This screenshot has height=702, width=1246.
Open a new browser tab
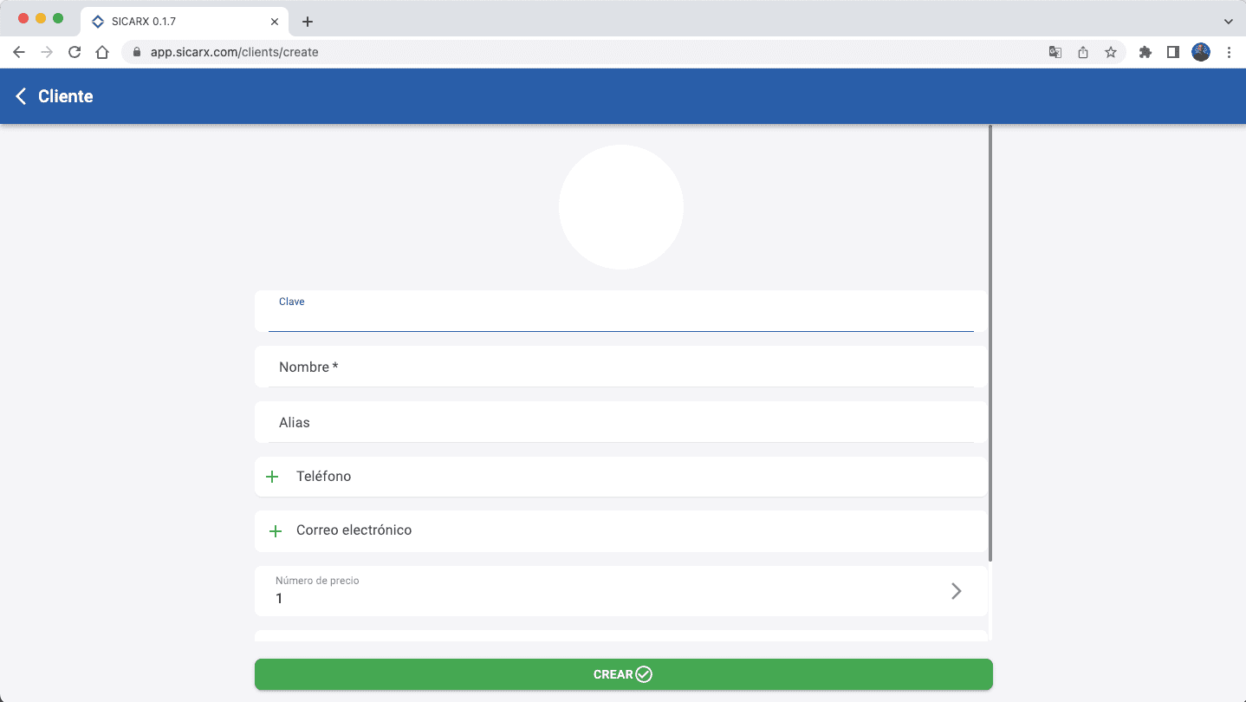pyautogui.click(x=307, y=22)
